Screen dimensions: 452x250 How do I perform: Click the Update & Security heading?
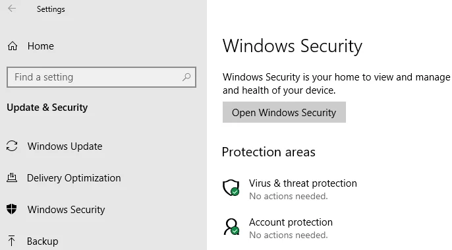47,108
